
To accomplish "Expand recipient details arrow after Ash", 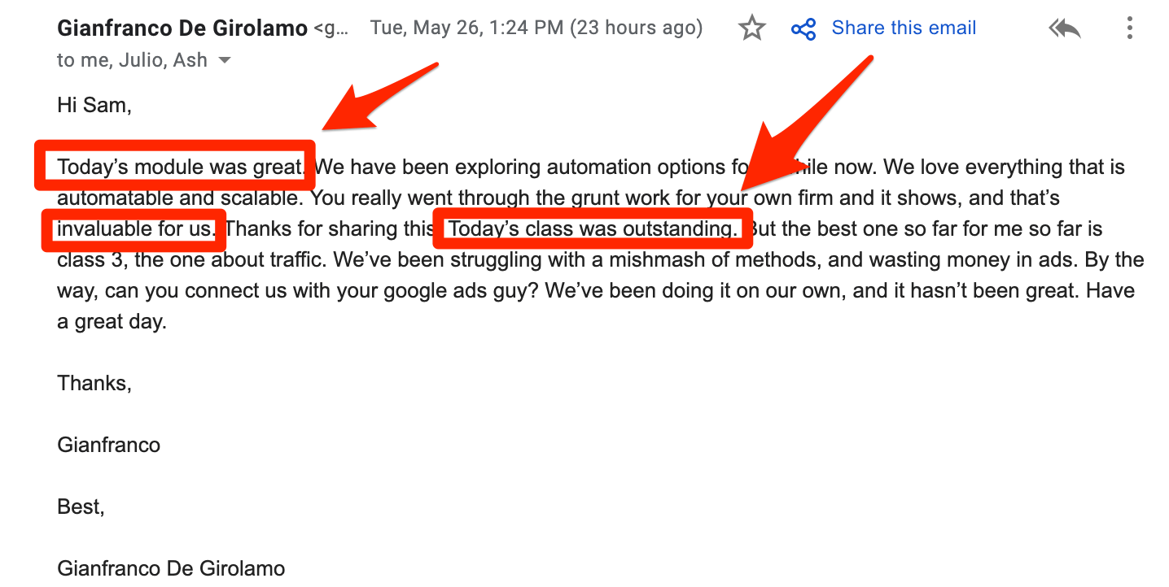I will (225, 61).
